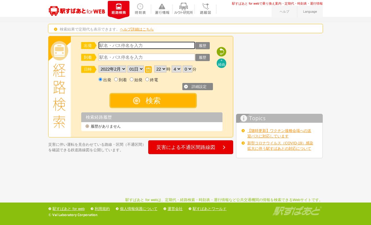The width and height of the screenshot is (371, 225).
Task: Expand 詳細設定 detailed settings
Action: click(198, 86)
